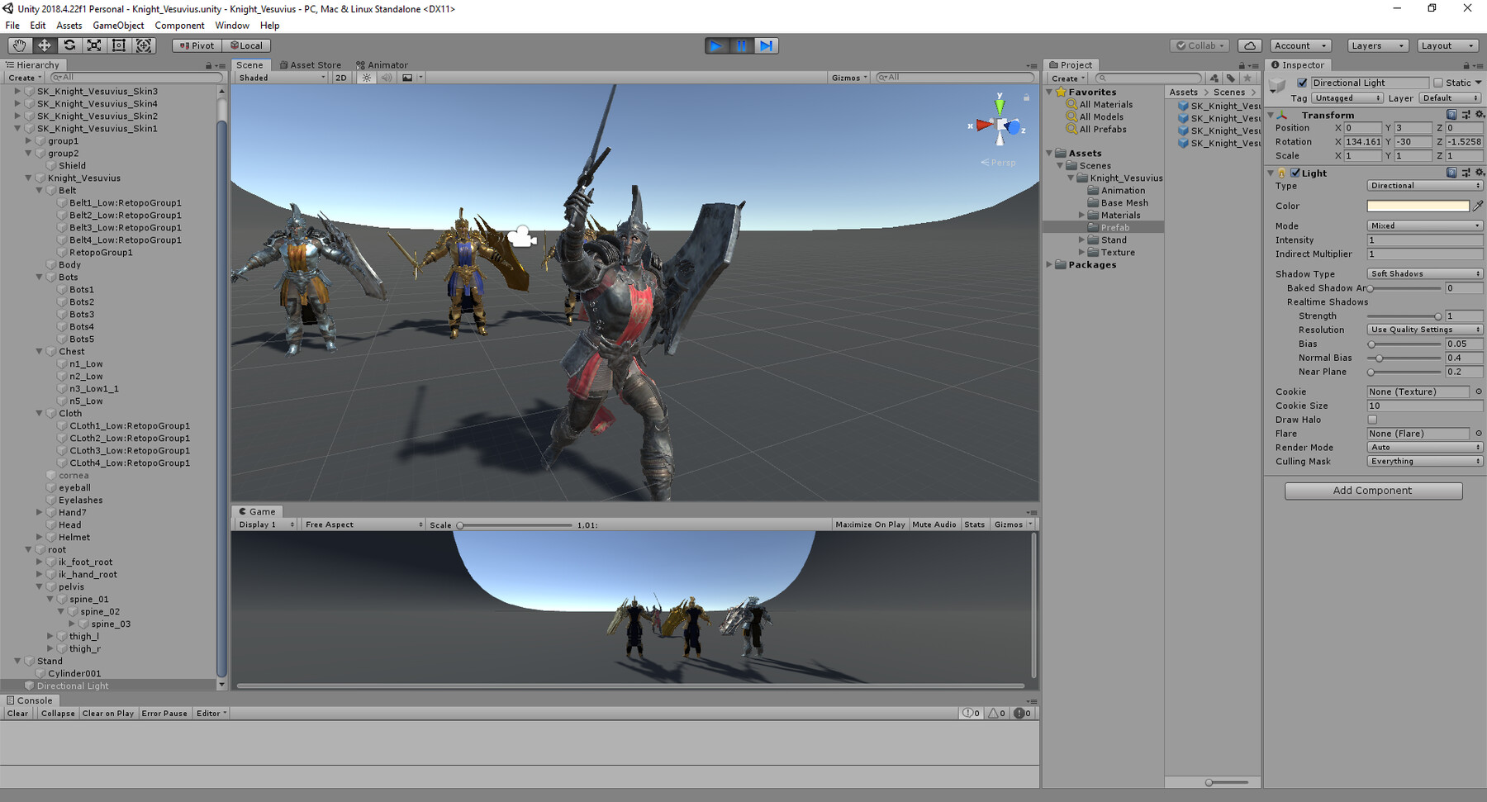Select the combined Transform tool
The width and height of the screenshot is (1487, 802).
[x=144, y=45]
